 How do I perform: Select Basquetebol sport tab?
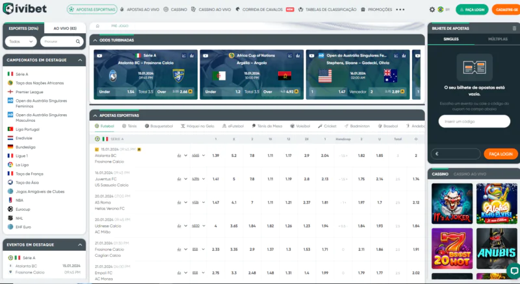coord(159,126)
